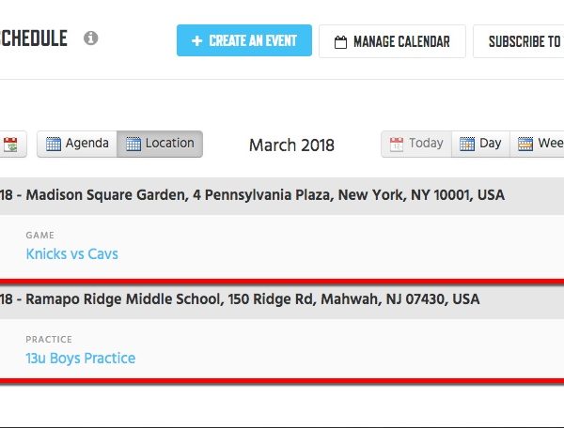
Task: Jump to Today in the calendar
Action: 416,144
